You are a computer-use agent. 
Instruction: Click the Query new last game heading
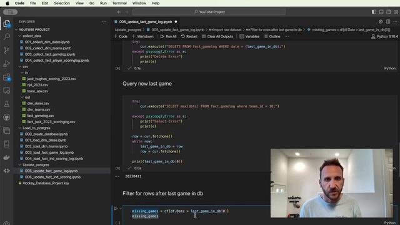[147, 84]
